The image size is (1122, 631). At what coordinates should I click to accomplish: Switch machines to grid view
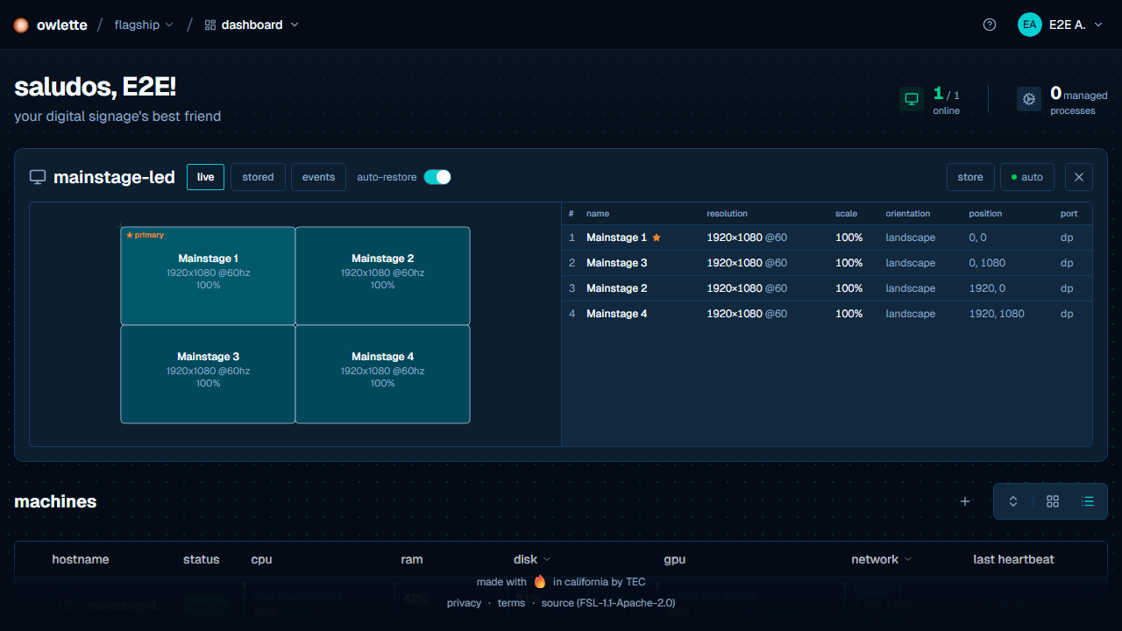coord(1053,501)
